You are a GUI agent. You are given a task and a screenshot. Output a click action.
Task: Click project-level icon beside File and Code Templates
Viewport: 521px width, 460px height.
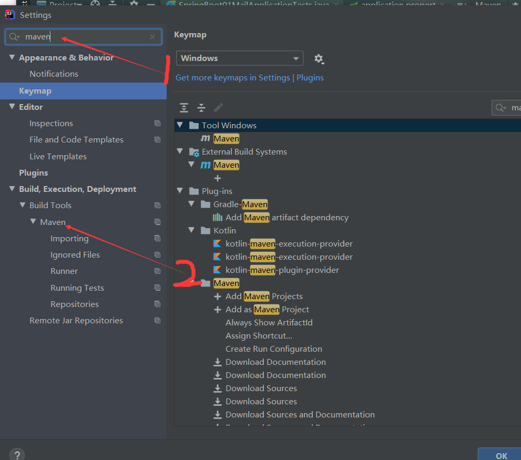tap(158, 140)
